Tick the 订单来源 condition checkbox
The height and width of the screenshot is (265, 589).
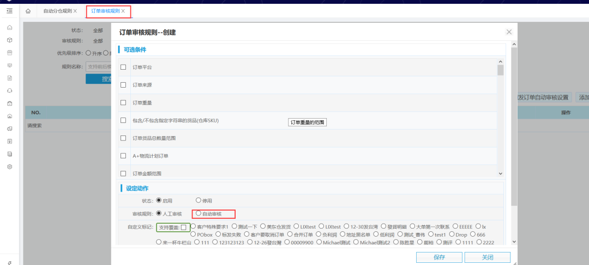pyautogui.click(x=123, y=85)
